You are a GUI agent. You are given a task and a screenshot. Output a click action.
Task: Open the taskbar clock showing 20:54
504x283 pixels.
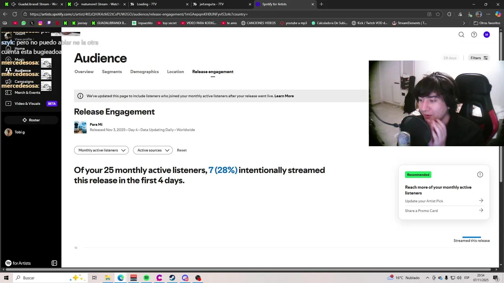481,278
